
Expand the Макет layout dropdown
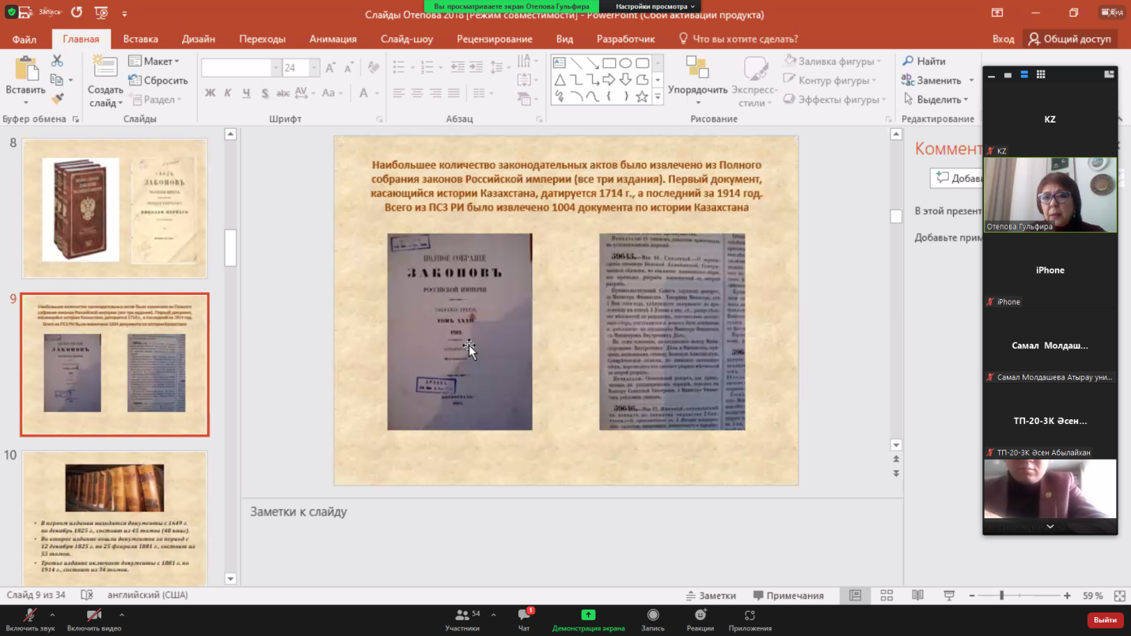click(x=154, y=61)
